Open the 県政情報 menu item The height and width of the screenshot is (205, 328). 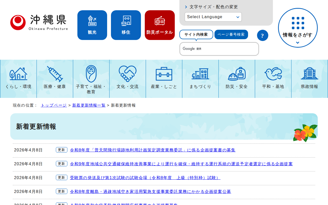[310, 79]
